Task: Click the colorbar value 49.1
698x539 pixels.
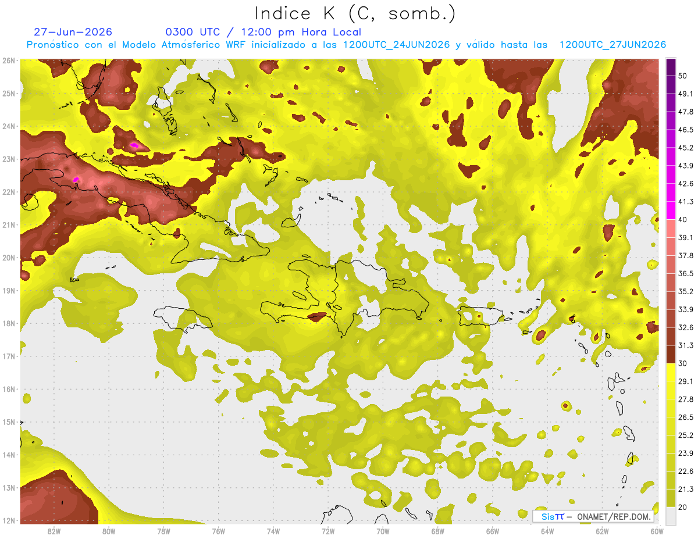Action: [x=686, y=94]
